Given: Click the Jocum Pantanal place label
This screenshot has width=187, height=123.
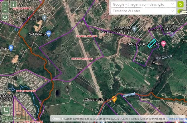Looking at the screenshot, I should pyautogui.click(x=29, y=19).
